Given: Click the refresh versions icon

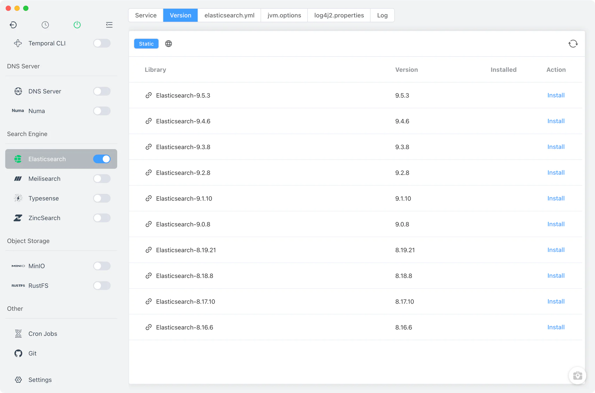Looking at the screenshot, I should click(573, 44).
